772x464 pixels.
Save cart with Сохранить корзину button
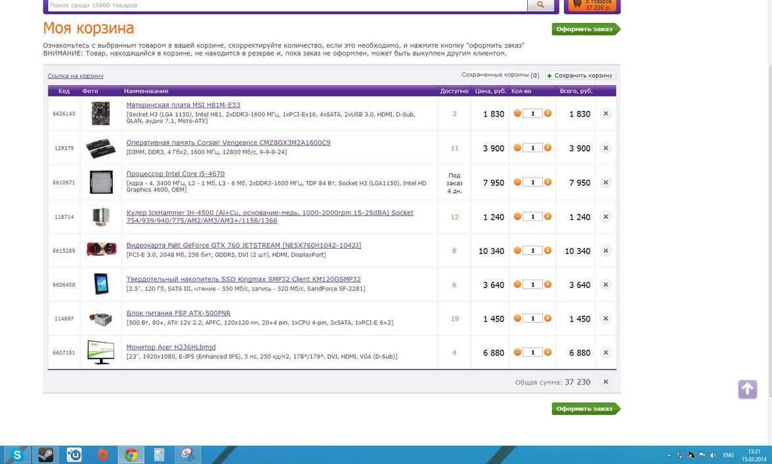(580, 75)
